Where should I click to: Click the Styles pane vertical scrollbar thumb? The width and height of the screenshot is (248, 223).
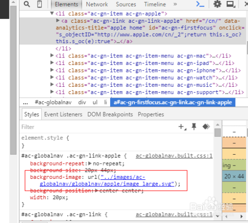218,132
